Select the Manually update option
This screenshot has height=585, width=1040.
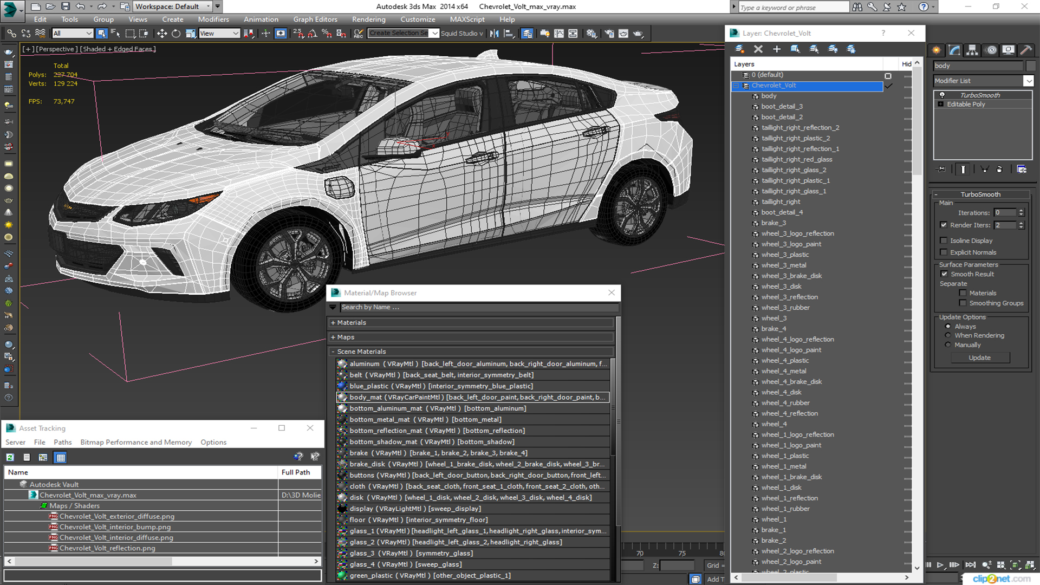(x=947, y=345)
